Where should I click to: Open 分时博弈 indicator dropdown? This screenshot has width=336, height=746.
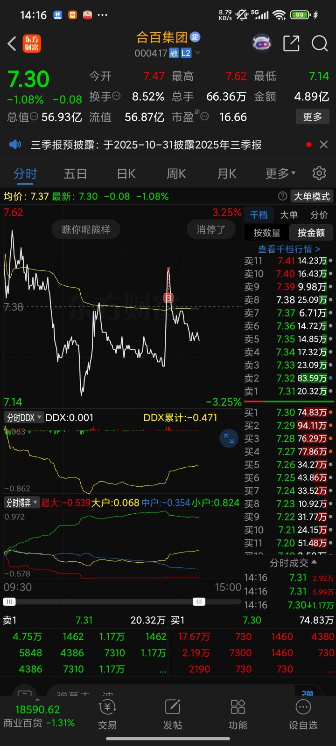pos(22,503)
